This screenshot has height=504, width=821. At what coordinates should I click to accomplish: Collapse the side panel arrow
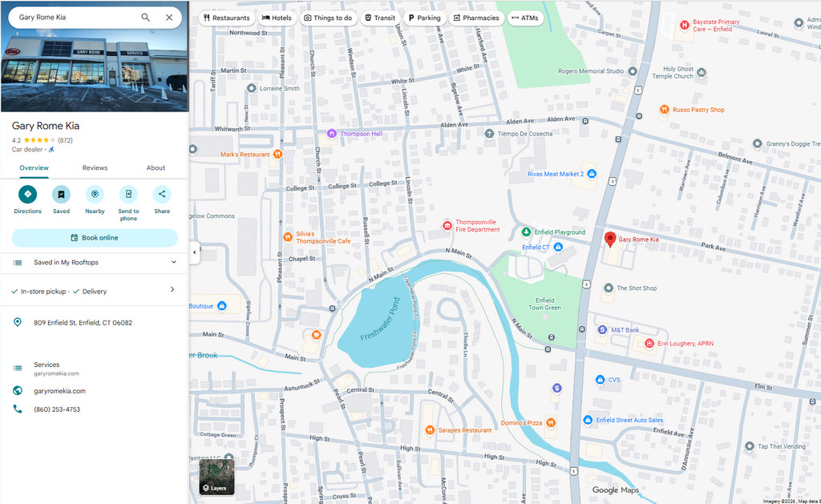pos(194,252)
